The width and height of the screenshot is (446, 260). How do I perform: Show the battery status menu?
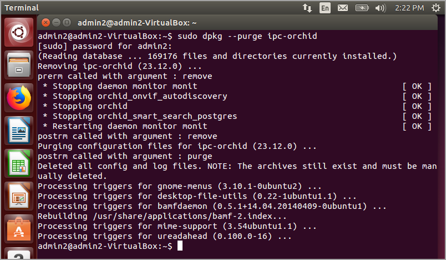click(x=362, y=8)
